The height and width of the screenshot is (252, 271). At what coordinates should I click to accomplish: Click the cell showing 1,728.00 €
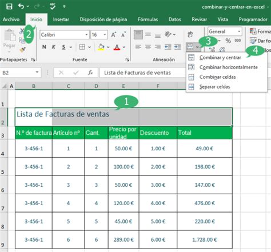[205, 239]
